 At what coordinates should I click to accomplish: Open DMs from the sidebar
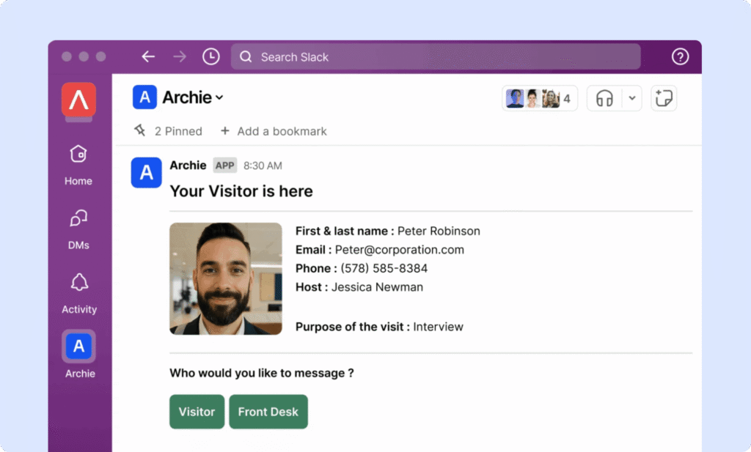[x=78, y=225]
